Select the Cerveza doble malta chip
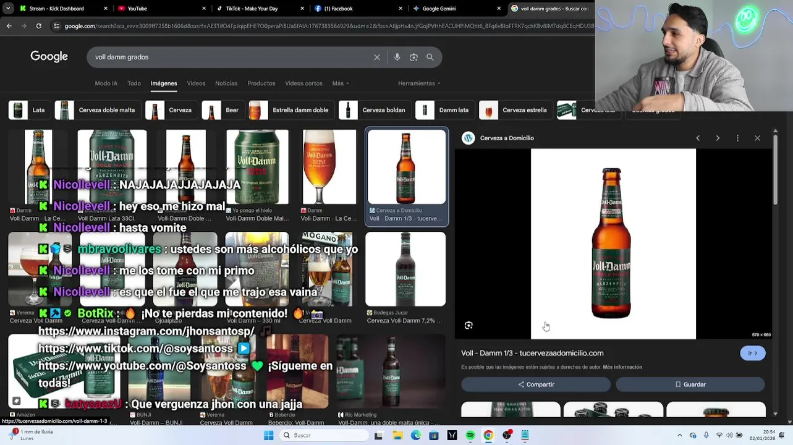This screenshot has width=793, height=445. pyautogui.click(x=98, y=110)
